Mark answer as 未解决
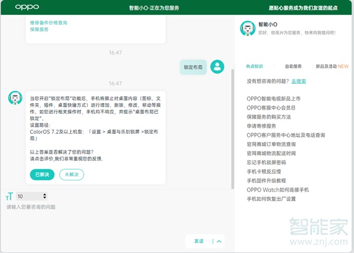Image resolution: width=354 pixels, height=253 pixels. pos(71,175)
